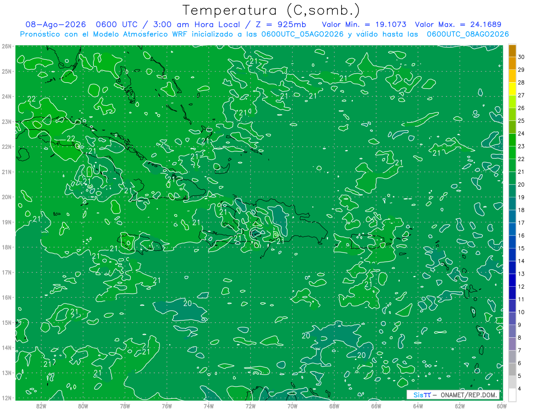This screenshot has height=412, width=533.
Task: Click color scale label '30'
Action: pyautogui.click(x=521, y=57)
